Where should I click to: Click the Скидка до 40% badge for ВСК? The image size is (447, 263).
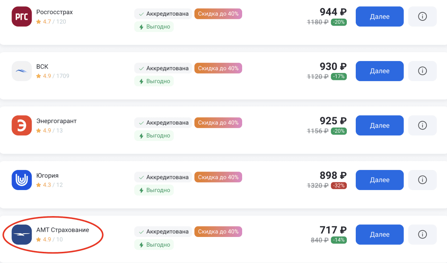point(218,68)
